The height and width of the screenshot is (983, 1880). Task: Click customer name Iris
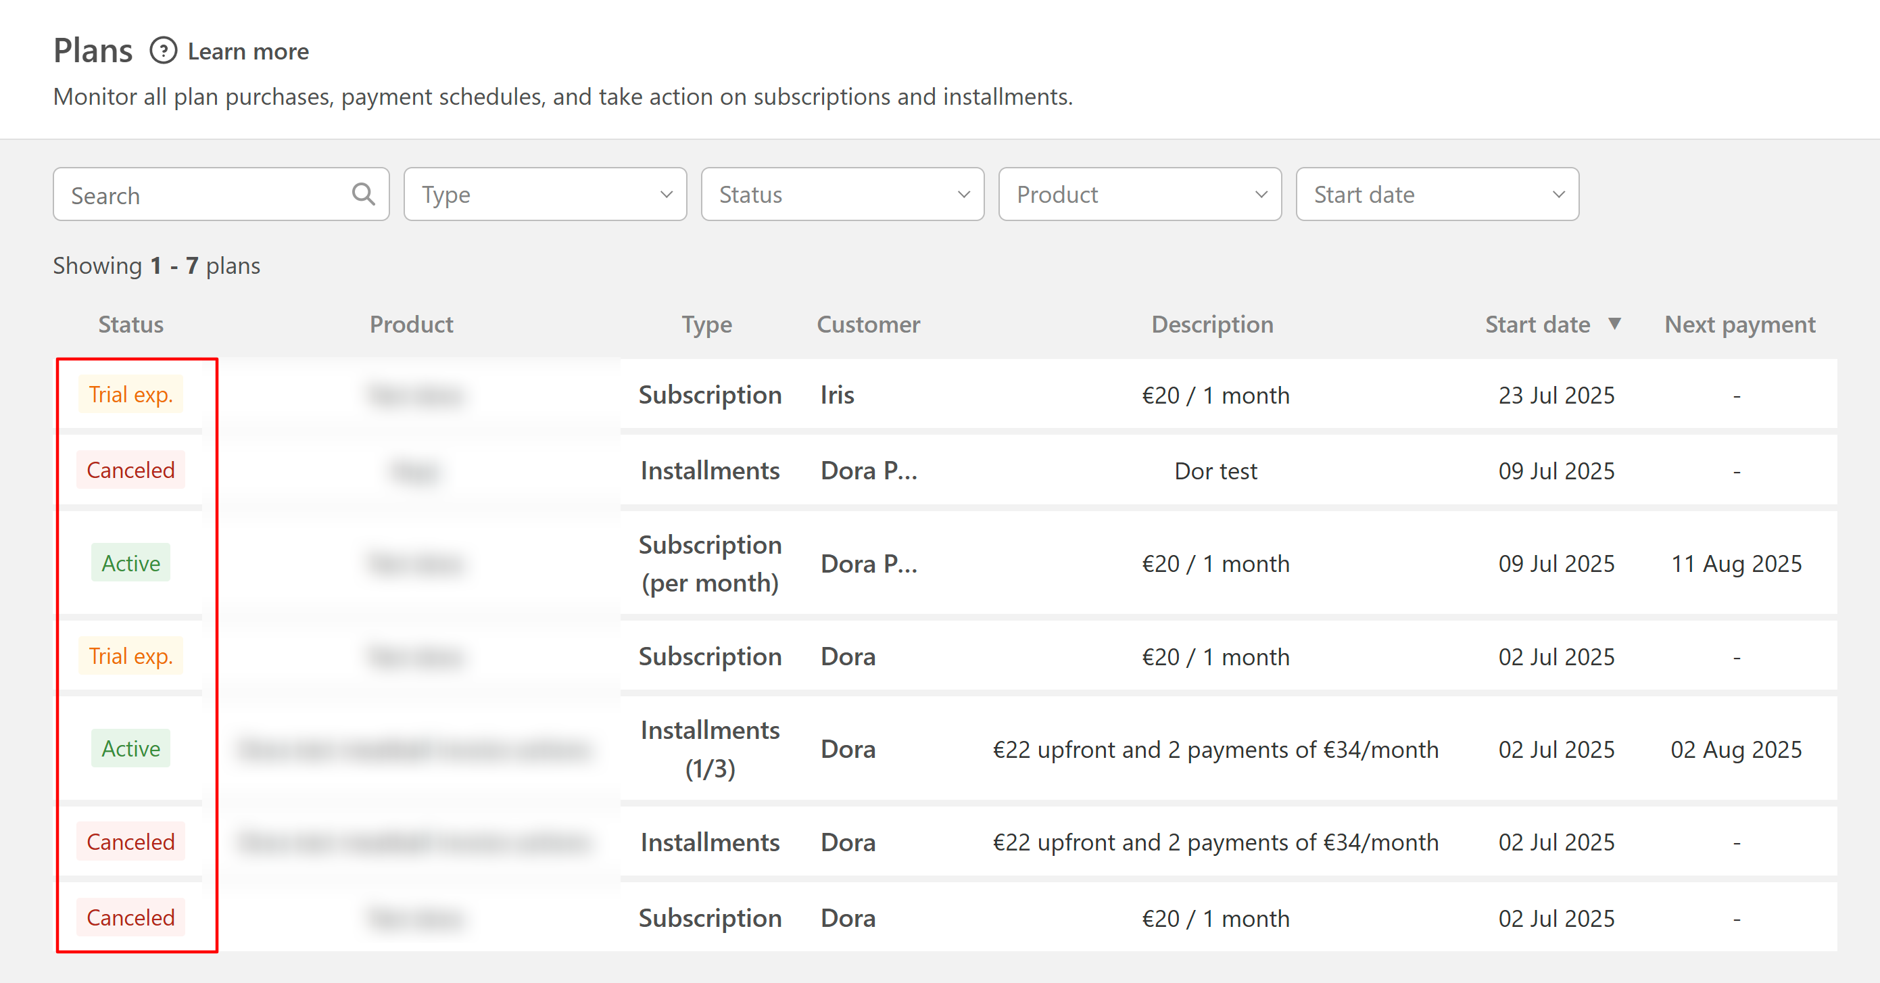pos(837,395)
